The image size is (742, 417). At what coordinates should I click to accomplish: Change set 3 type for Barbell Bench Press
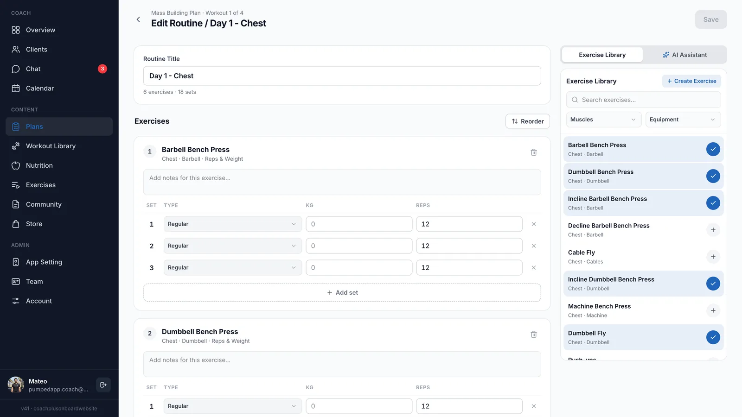pyautogui.click(x=233, y=268)
